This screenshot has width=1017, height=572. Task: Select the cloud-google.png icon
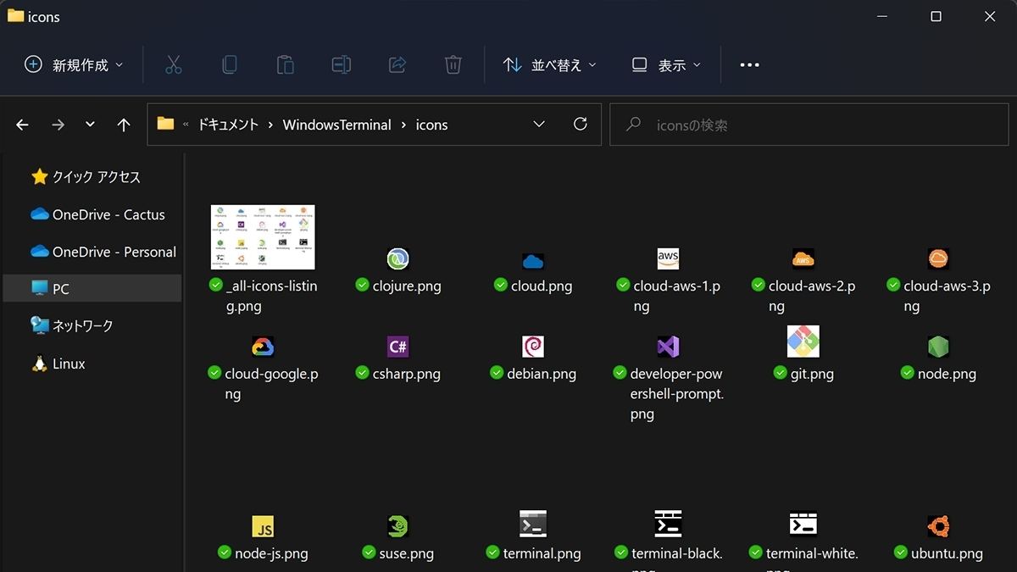[263, 347]
